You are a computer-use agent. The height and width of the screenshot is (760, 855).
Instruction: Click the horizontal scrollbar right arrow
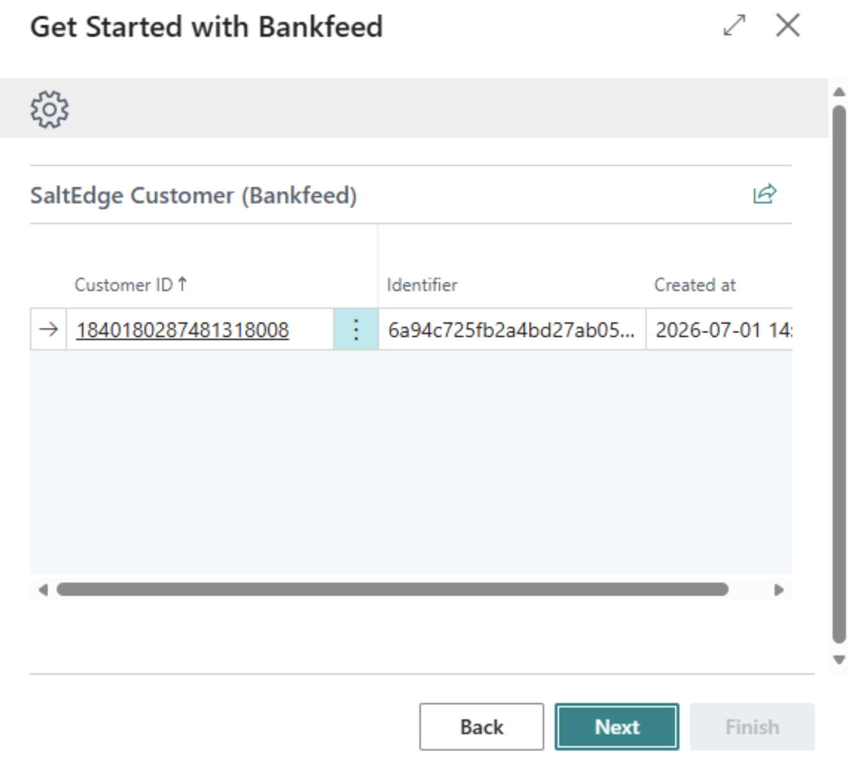tap(779, 590)
